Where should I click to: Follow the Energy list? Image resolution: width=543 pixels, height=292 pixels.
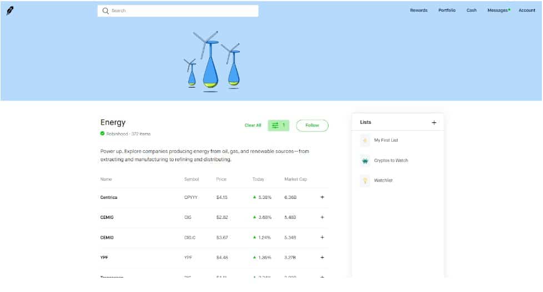coord(312,125)
